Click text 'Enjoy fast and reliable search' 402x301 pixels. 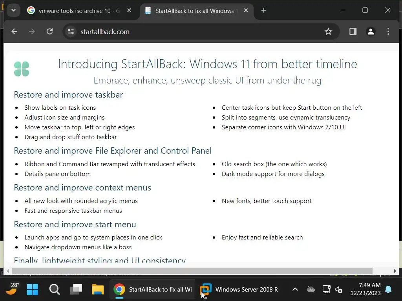262,238
